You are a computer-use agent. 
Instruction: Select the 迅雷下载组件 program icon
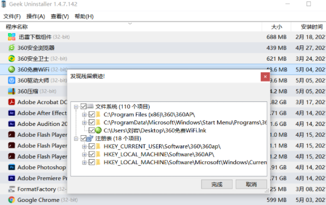coord(12,37)
